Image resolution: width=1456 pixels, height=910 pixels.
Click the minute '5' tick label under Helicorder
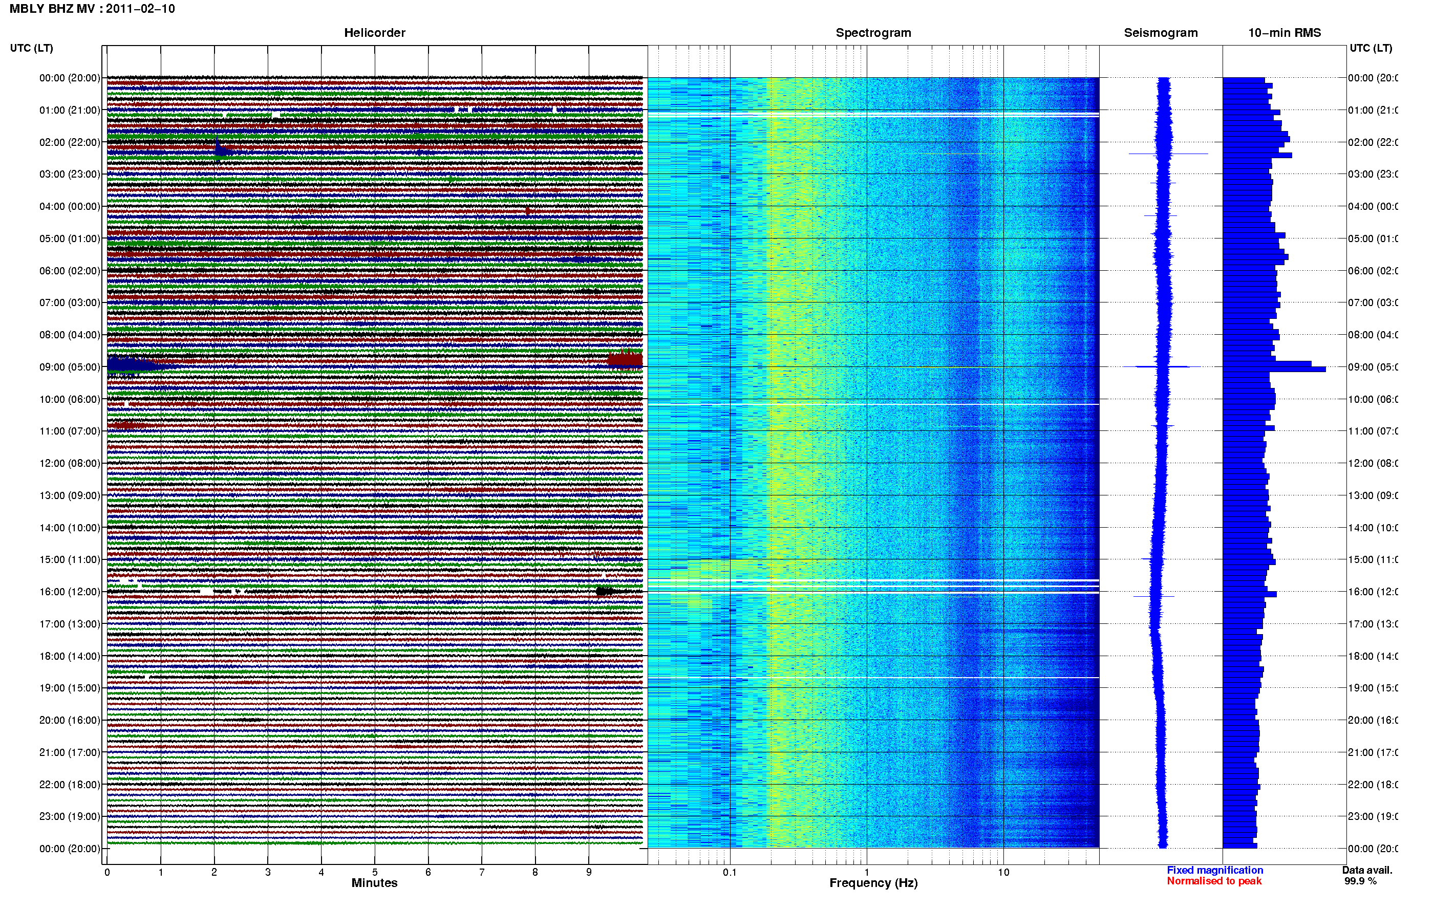pos(374,872)
